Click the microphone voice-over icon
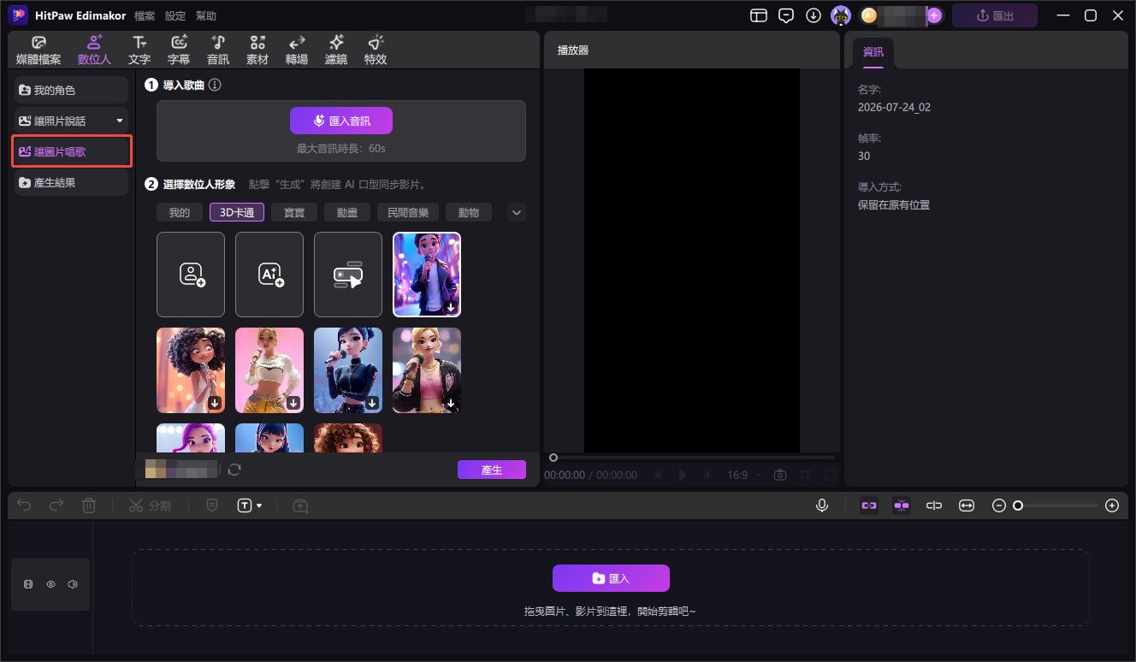Screen dimensions: 1136x662 (822, 505)
